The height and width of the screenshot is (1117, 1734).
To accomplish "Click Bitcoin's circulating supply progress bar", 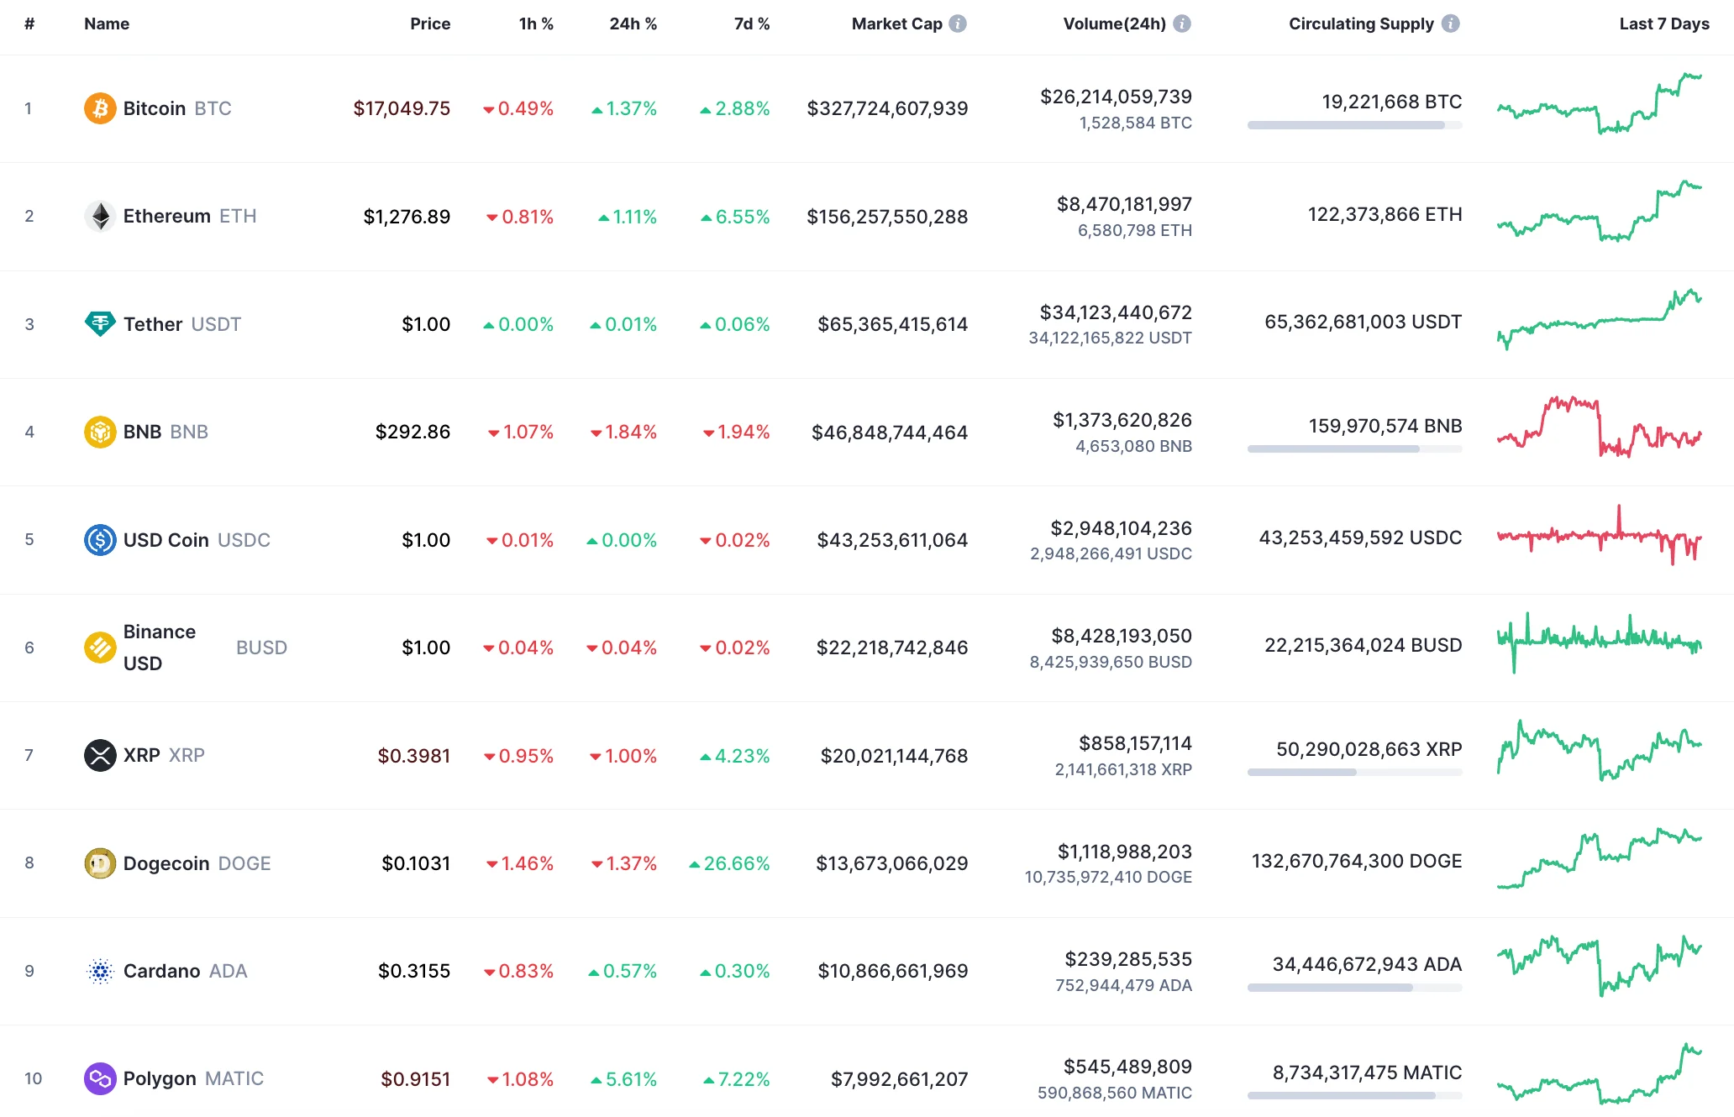I will 1355,127.
